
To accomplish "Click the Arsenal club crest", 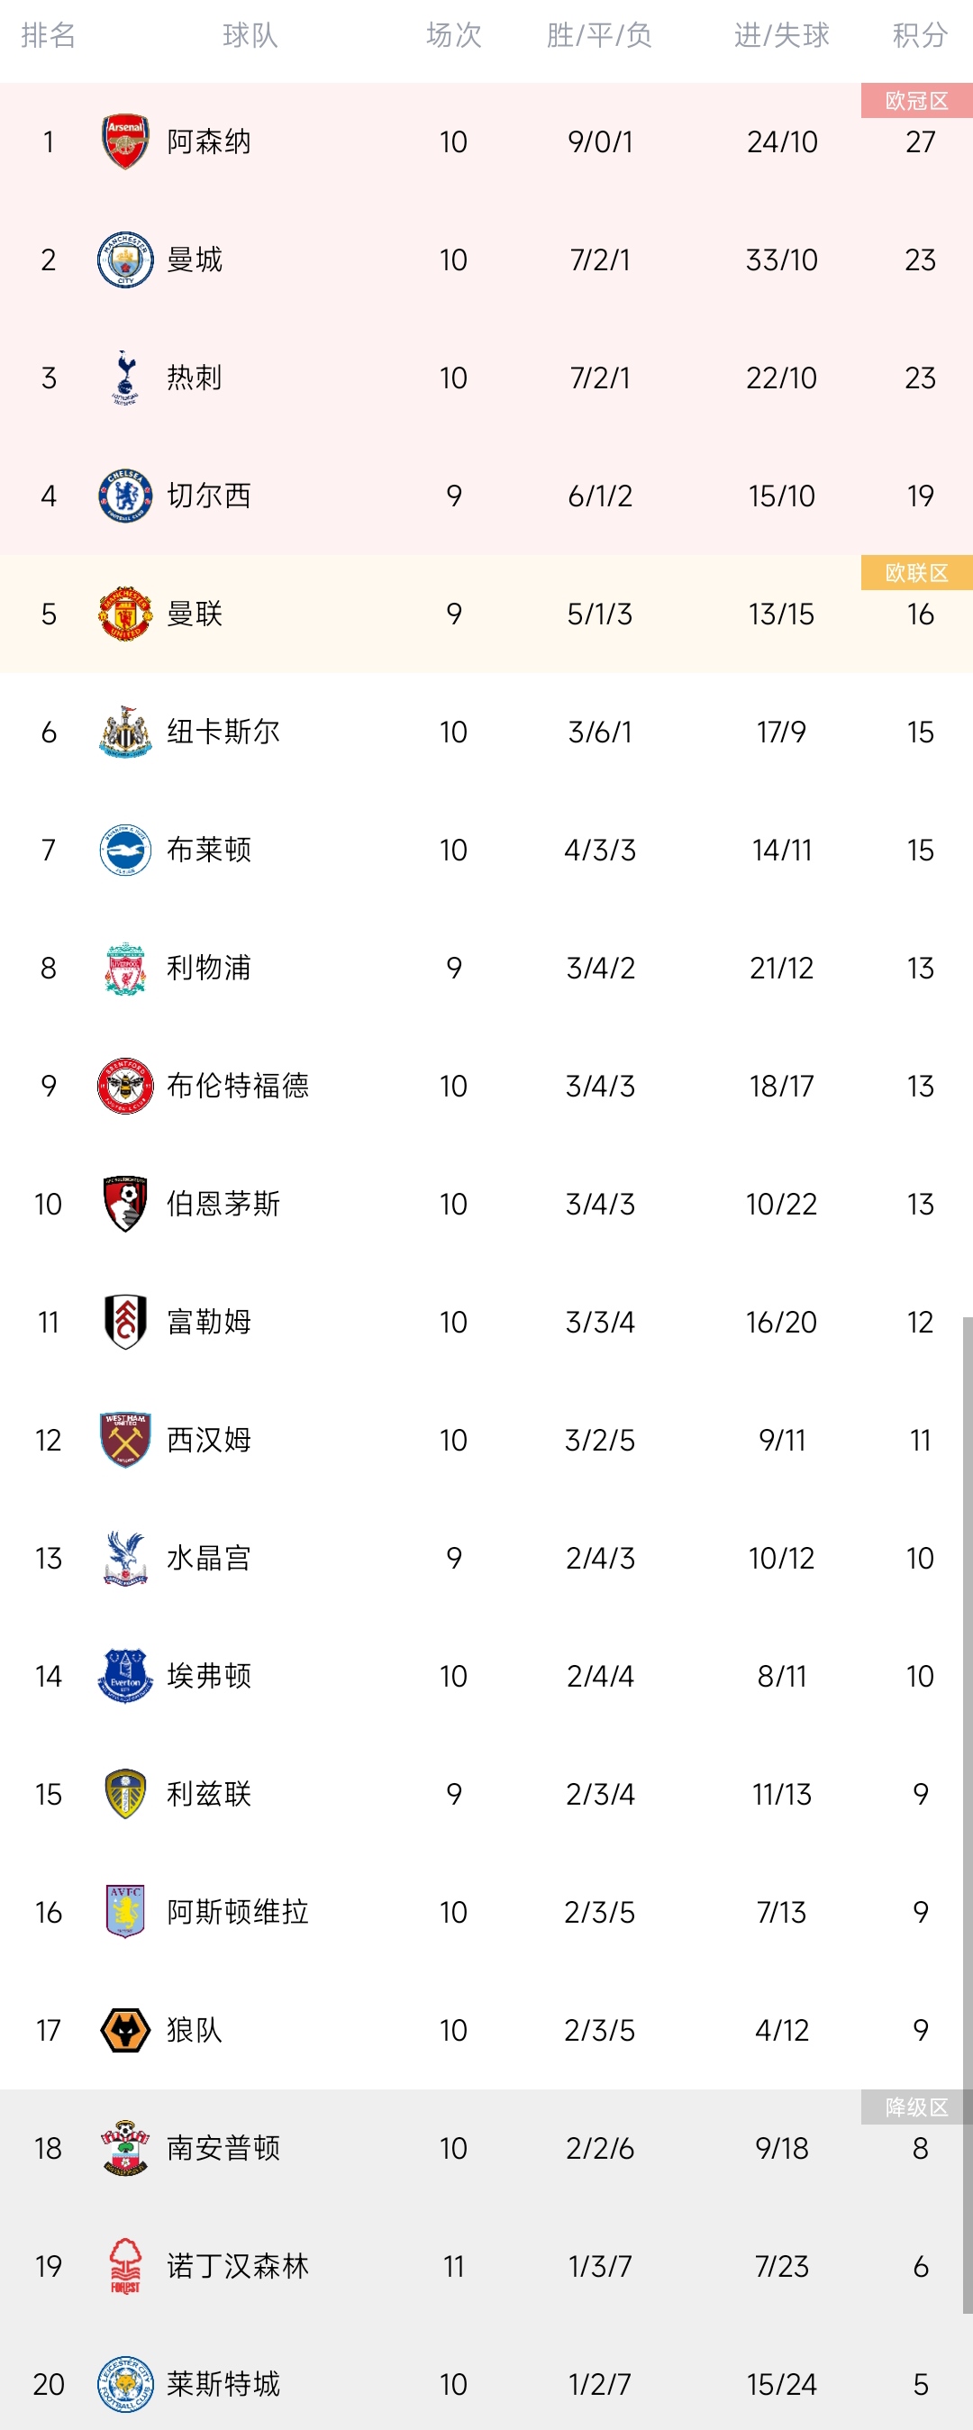I will click(x=125, y=142).
